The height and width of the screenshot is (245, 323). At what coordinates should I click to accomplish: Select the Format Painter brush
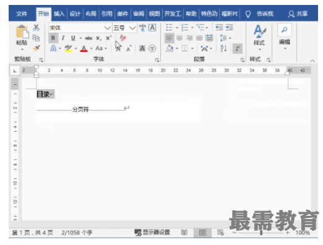coord(37,48)
